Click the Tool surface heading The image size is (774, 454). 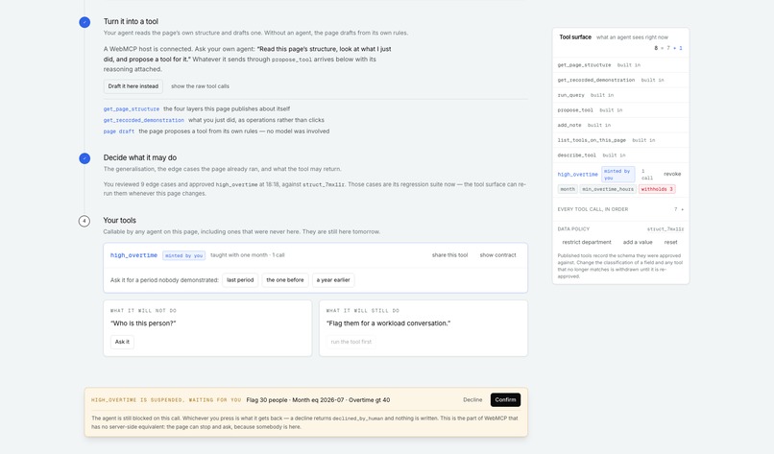[575, 37]
